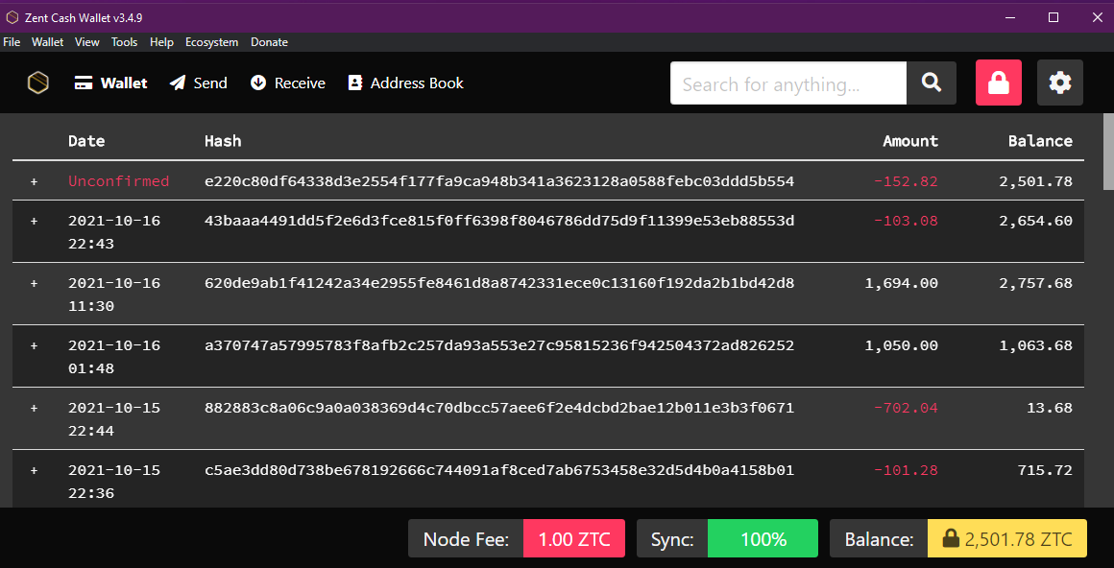Click the 100% sync status indicator
The height and width of the screenshot is (568, 1114).
pyautogui.click(x=763, y=539)
